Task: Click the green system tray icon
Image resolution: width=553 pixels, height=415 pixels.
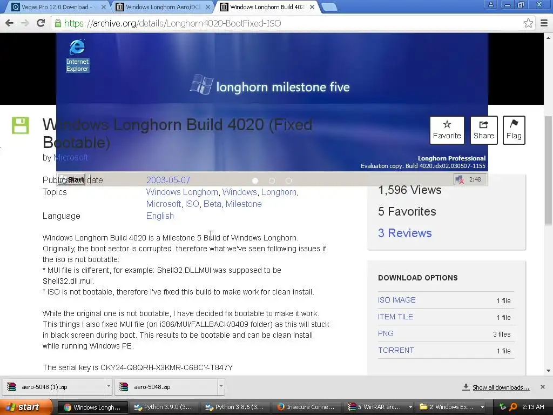Action: (503, 407)
